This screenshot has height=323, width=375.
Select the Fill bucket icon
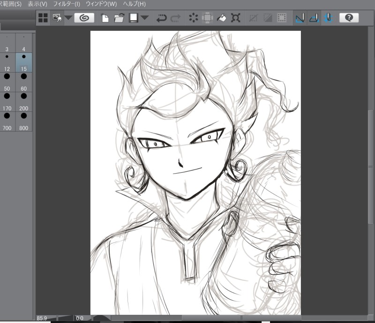[221, 18]
